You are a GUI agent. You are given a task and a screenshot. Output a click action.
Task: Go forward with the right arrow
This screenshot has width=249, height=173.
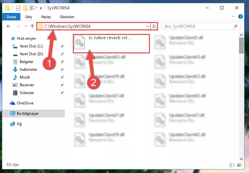click(18, 26)
